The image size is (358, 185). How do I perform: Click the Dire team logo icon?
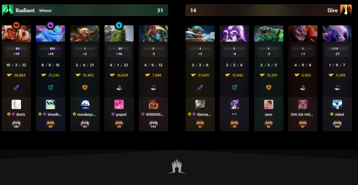[x=346, y=10]
